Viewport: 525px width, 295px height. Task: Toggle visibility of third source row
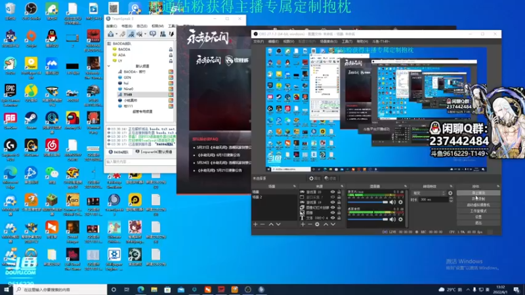[333, 203]
